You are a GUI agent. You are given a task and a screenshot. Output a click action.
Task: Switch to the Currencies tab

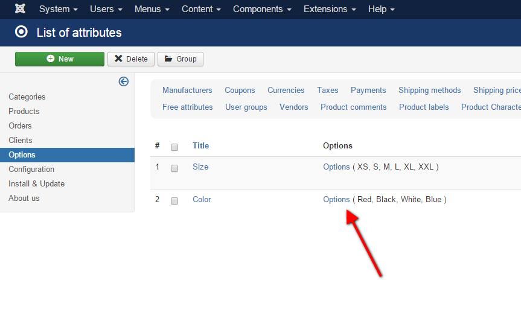pyautogui.click(x=286, y=90)
